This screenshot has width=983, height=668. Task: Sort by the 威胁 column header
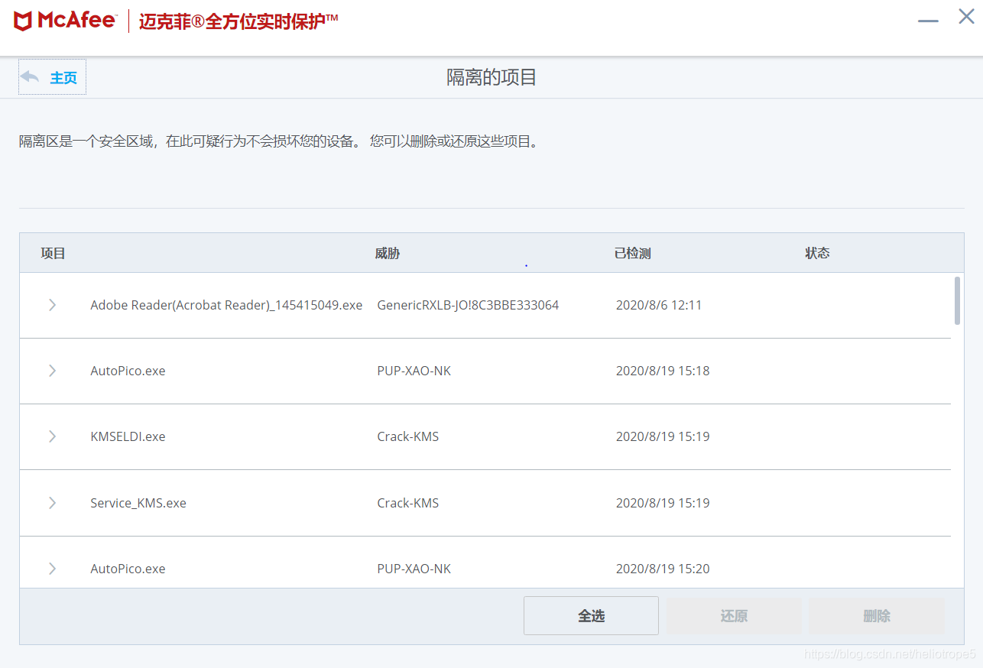tap(388, 253)
